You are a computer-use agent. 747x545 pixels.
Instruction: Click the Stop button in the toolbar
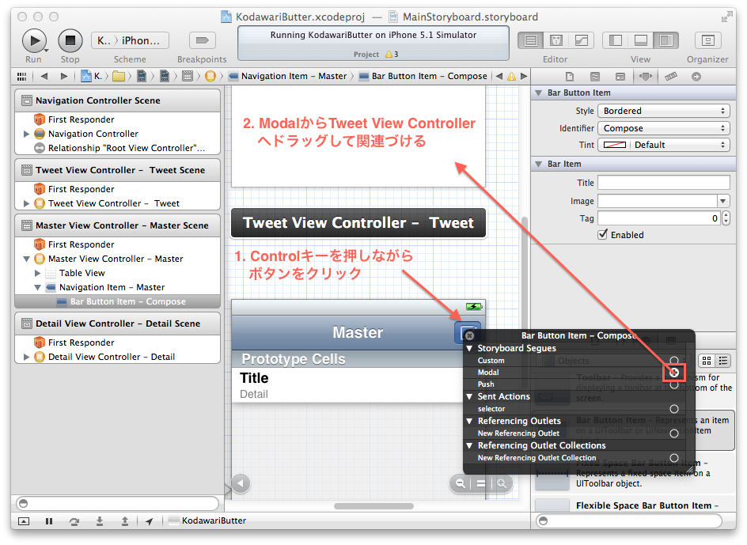70,40
